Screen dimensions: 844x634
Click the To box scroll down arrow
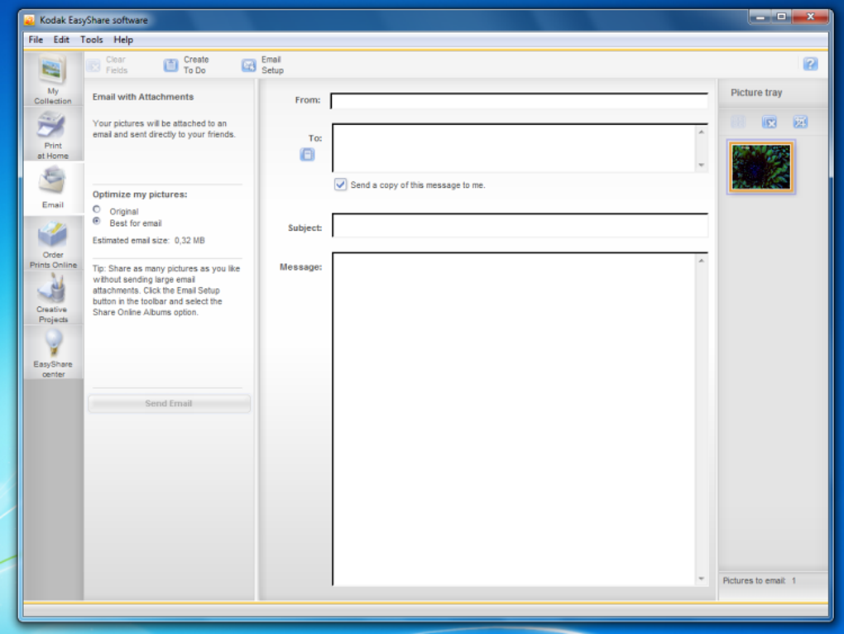pyautogui.click(x=702, y=166)
